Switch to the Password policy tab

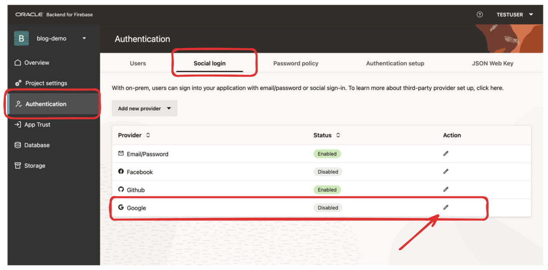coord(296,63)
